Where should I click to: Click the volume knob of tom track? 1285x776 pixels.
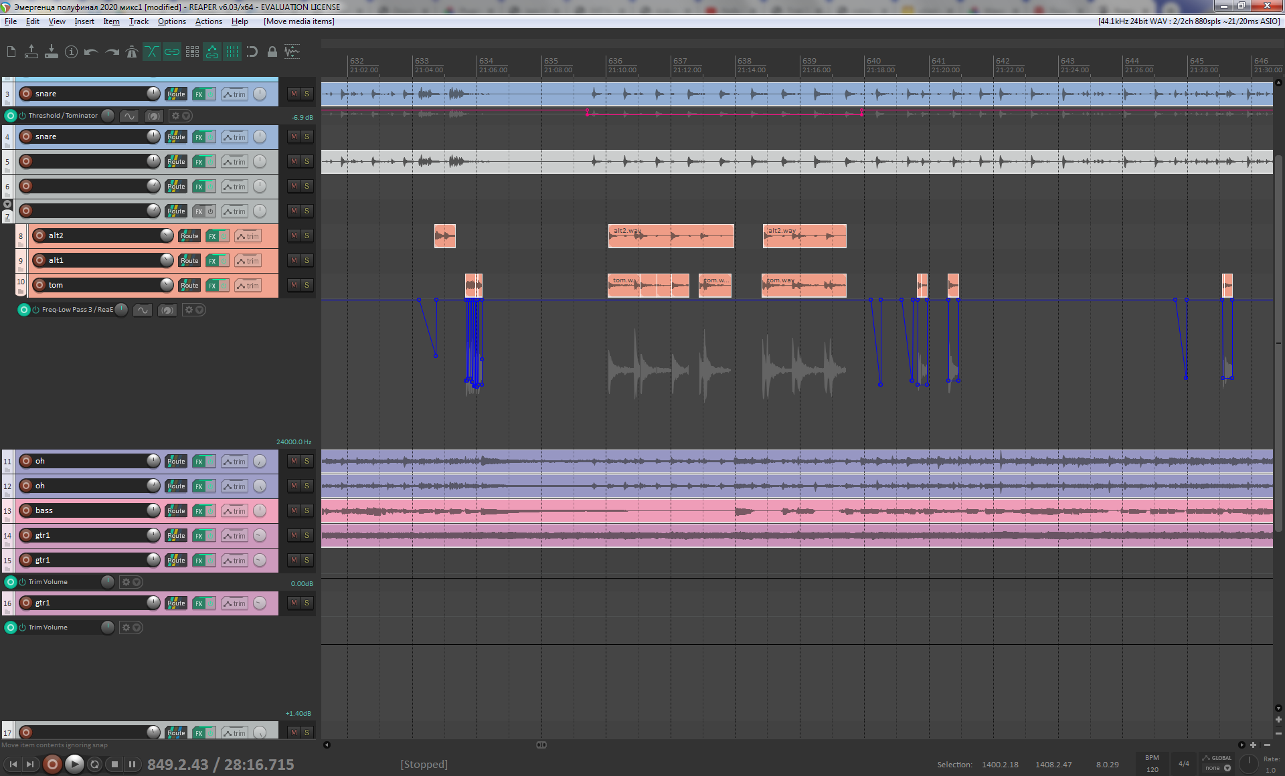(x=167, y=285)
